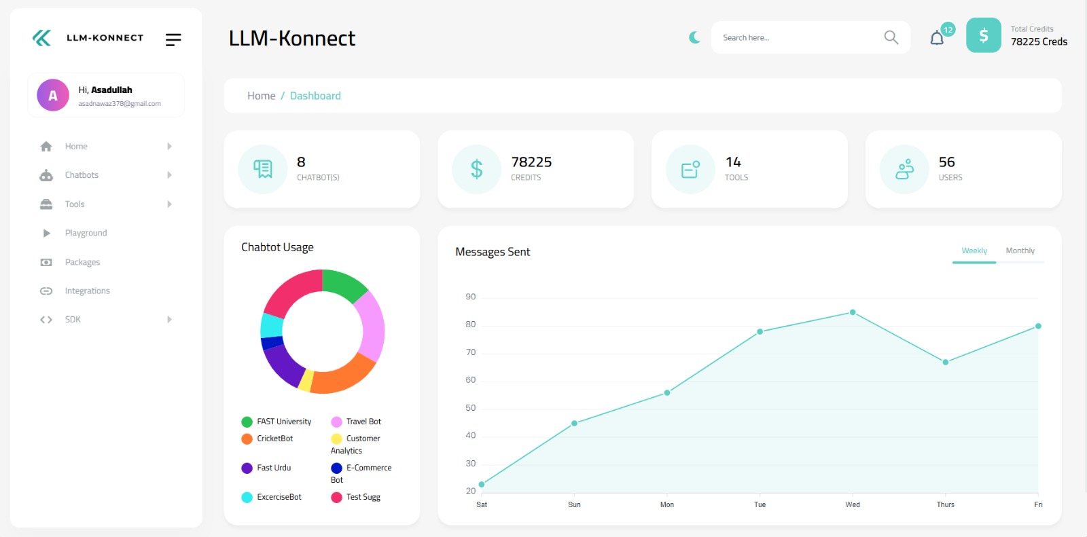The height and width of the screenshot is (537, 1087).
Task: Click the Packages icon in sidebar
Action: pyautogui.click(x=46, y=262)
